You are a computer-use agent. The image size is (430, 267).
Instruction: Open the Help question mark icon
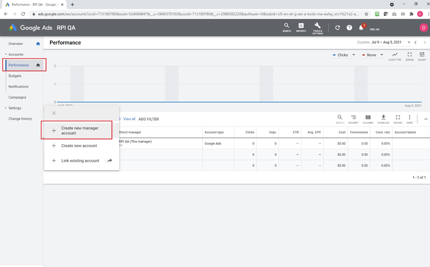349,28
